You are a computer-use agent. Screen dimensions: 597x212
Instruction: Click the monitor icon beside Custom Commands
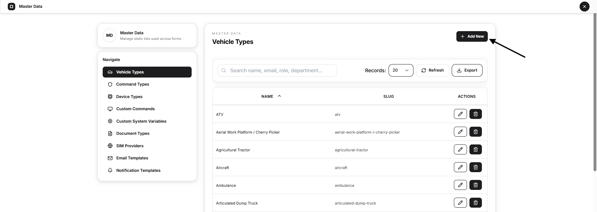(x=110, y=109)
